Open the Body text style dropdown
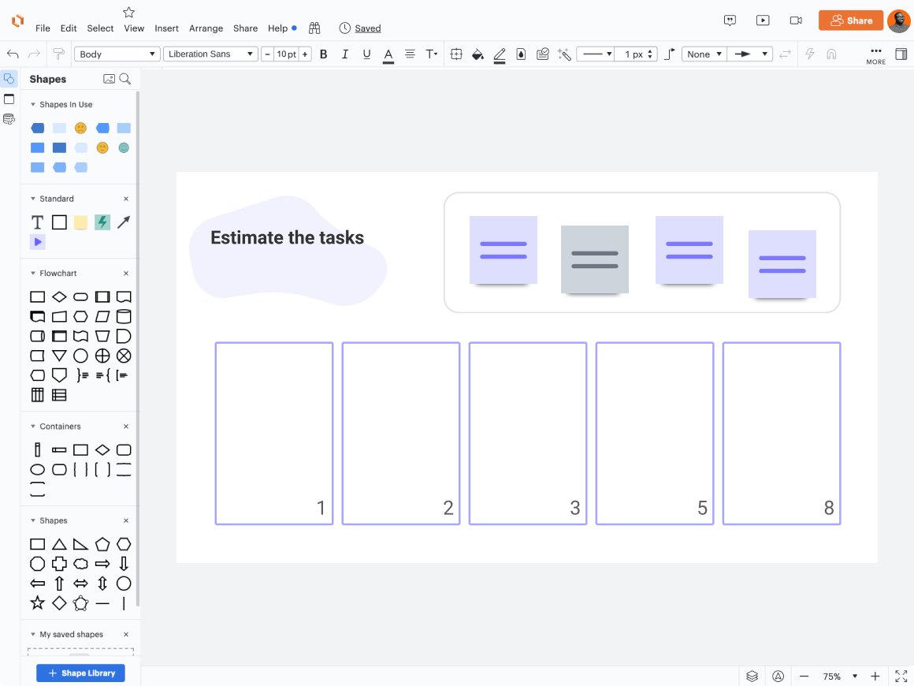 [x=117, y=54]
